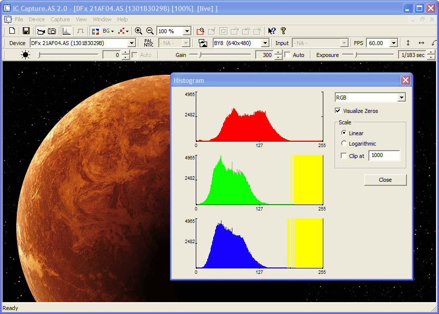Open the File menu
The image size is (439, 314).
[x=19, y=19]
